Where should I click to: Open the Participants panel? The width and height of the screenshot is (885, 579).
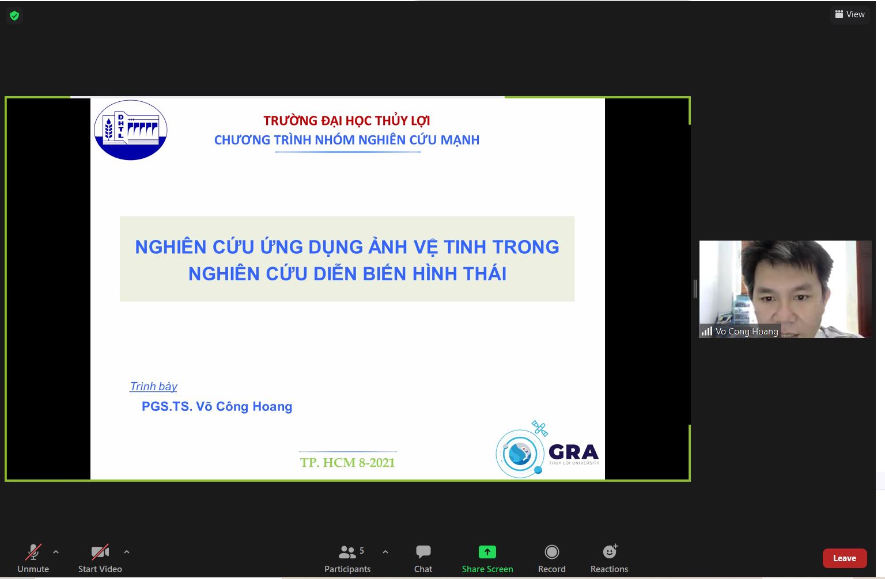347,558
